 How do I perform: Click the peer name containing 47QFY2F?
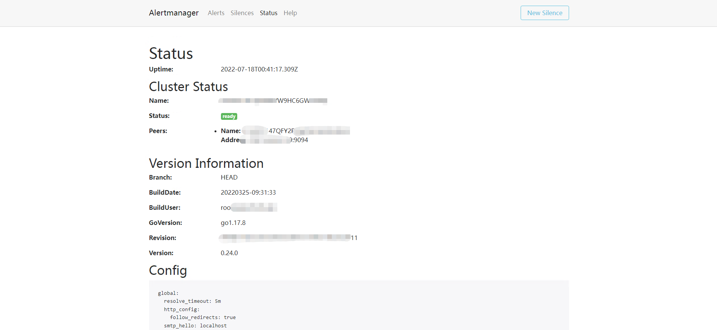pos(296,131)
